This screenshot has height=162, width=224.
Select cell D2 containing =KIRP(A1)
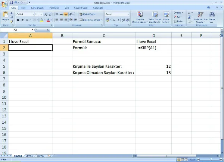(x=154, y=48)
